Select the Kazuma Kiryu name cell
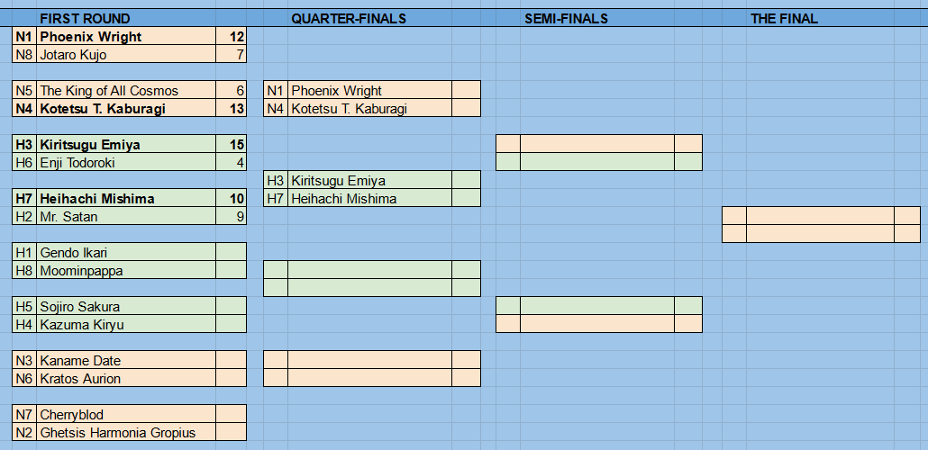This screenshot has width=928, height=450. point(126,325)
